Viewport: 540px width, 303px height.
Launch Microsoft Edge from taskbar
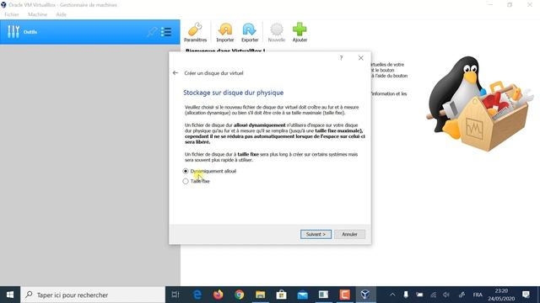pos(197,295)
